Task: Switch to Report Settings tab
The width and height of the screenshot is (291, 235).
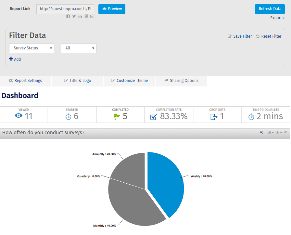Action: click(26, 81)
